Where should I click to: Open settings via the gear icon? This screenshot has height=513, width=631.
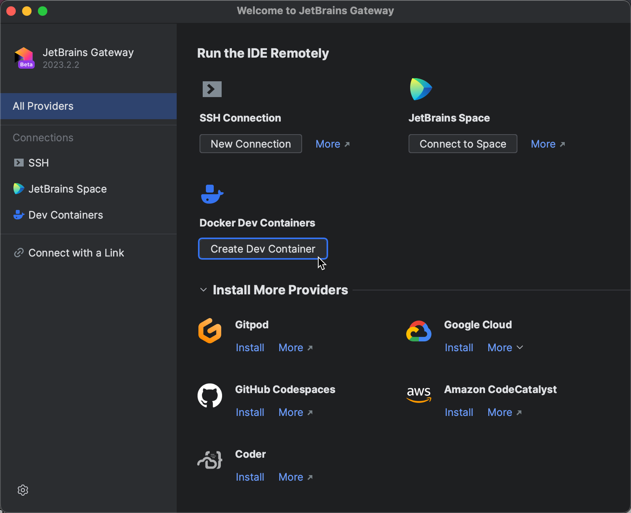[x=23, y=490]
